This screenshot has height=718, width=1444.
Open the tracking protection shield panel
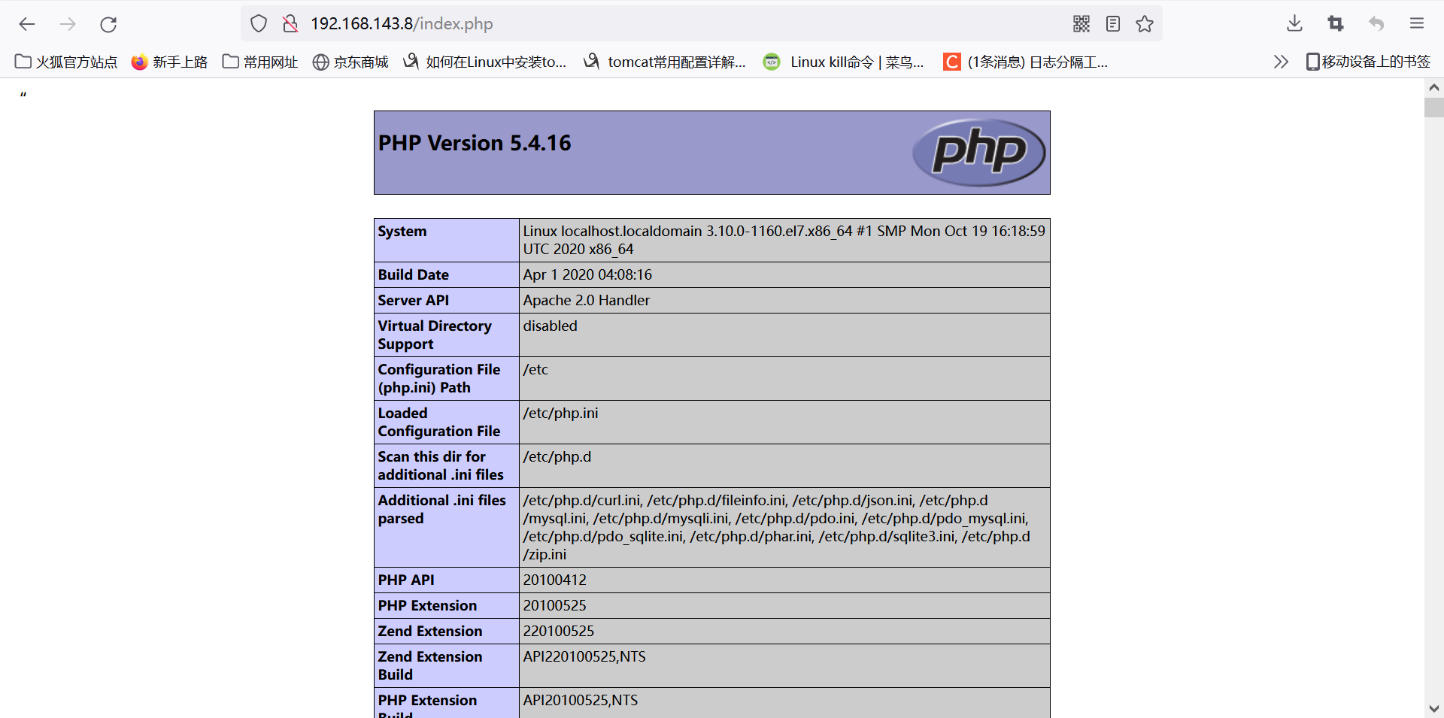(x=258, y=23)
